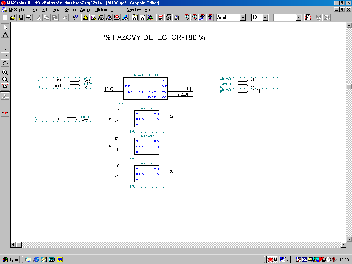The image size is (352, 264).
Task: Click the Zoom In magnifier tool
Action: (5, 72)
